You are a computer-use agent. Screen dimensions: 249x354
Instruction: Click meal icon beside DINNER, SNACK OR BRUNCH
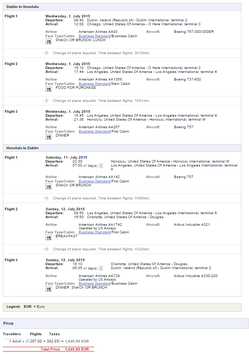tap(48, 289)
